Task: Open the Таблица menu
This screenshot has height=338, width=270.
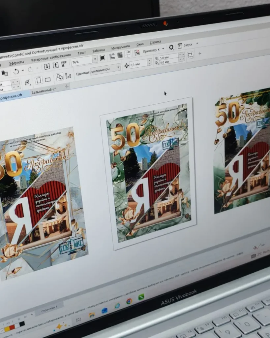Action: (x=98, y=51)
